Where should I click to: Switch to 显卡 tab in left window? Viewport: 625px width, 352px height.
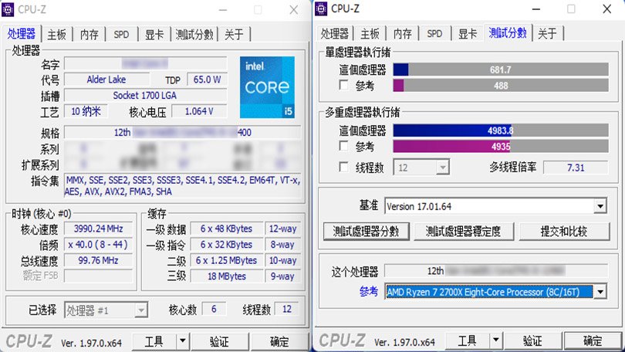(x=154, y=34)
